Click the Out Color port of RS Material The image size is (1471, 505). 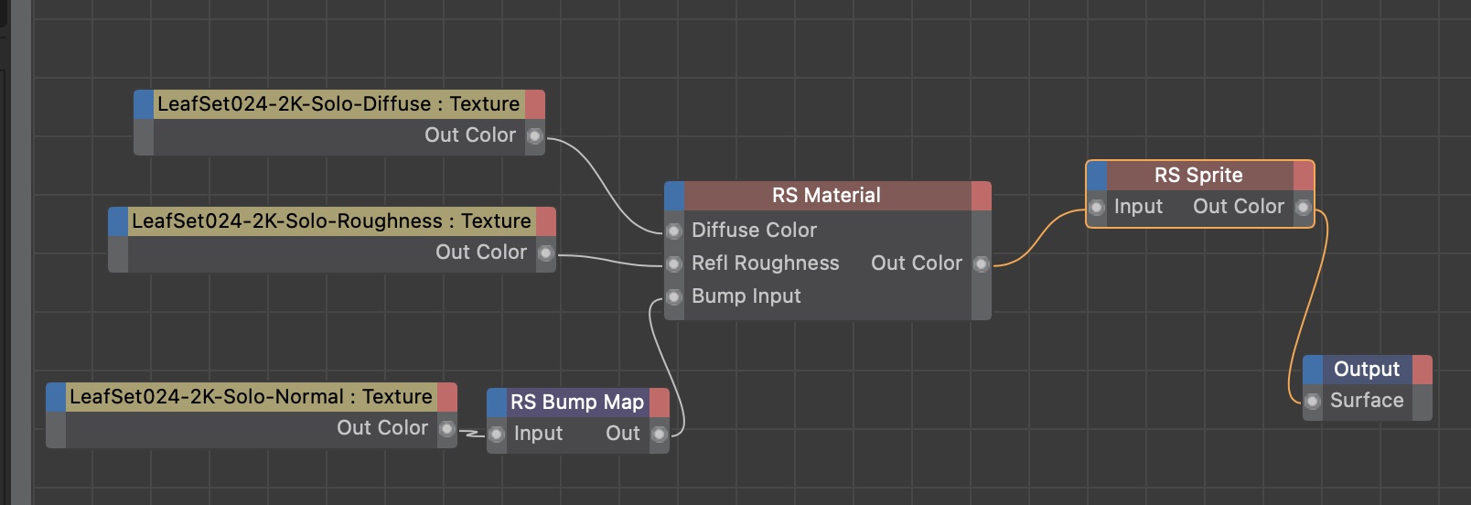pyautogui.click(x=981, y=264)
